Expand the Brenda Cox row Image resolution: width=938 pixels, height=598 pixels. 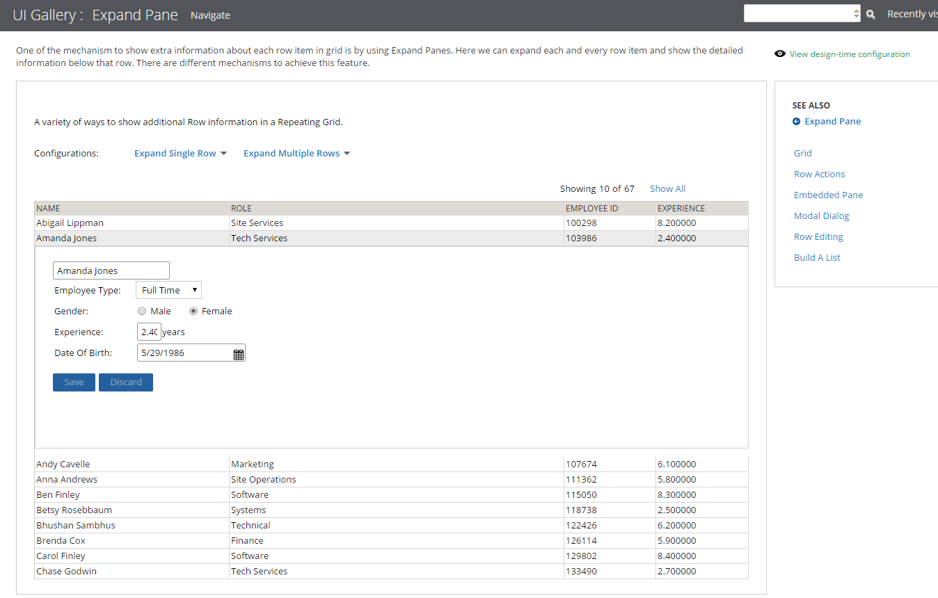point(391,541)
